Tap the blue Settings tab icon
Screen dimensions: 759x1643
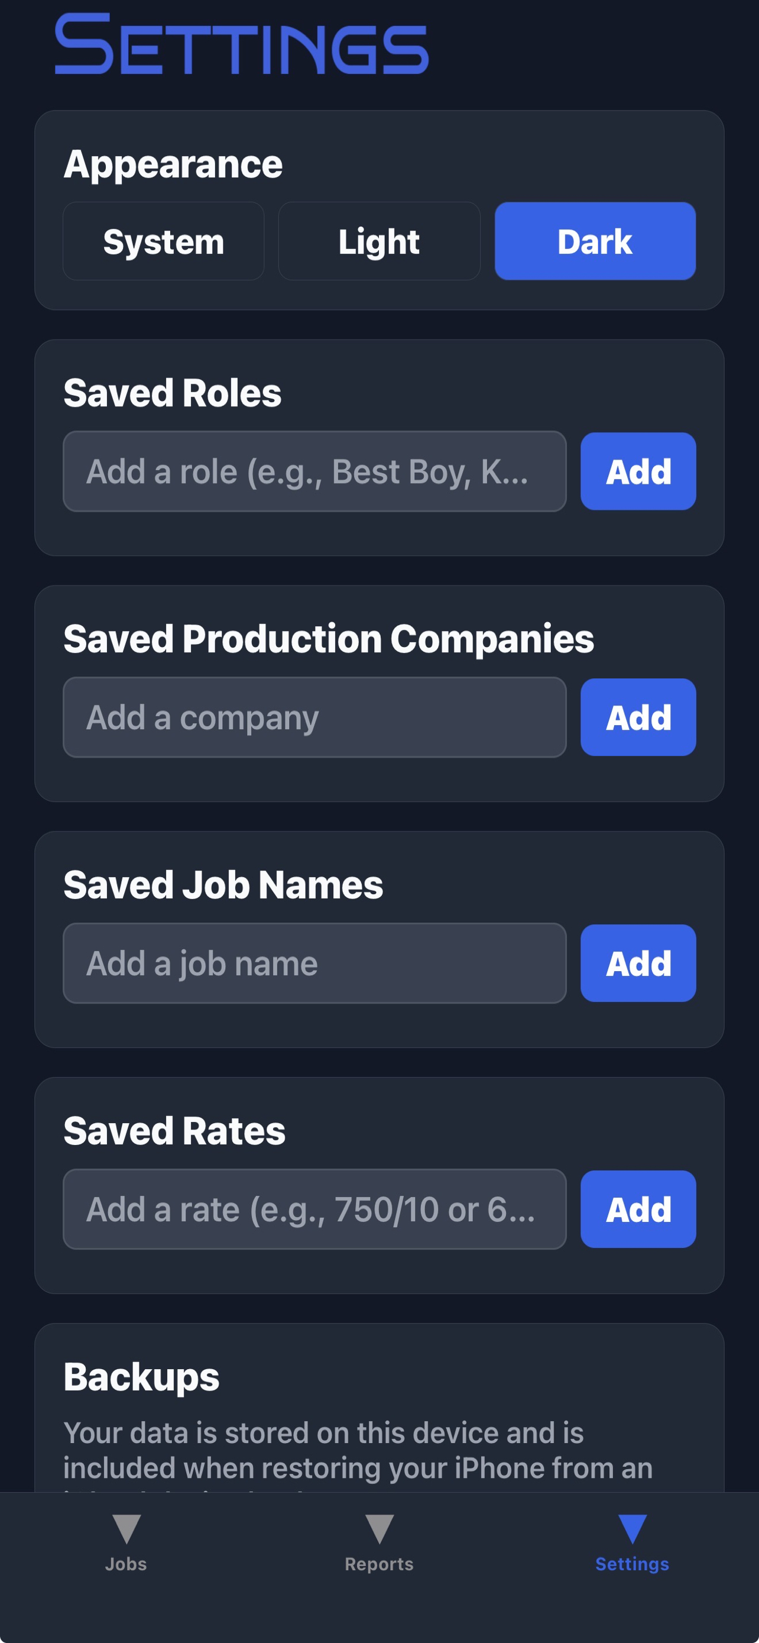click(x=632, y=1529)
